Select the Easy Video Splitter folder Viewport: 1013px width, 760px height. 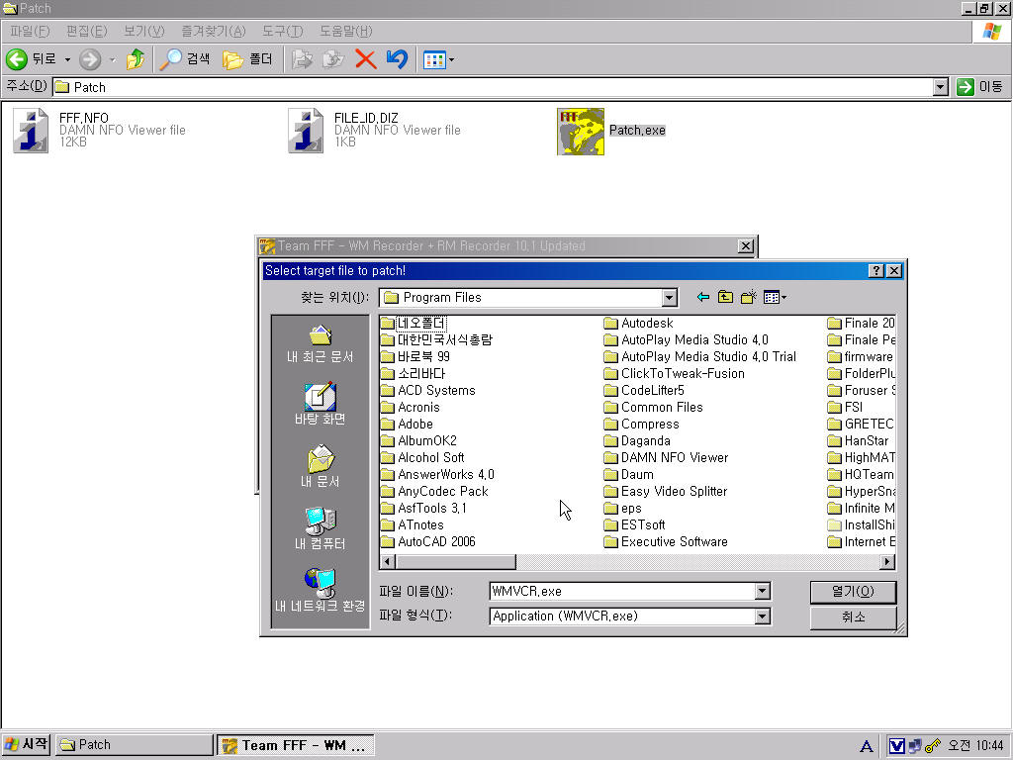[666, 491]
